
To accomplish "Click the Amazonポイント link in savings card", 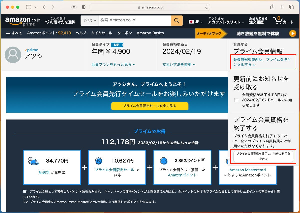I will [182, 175].
